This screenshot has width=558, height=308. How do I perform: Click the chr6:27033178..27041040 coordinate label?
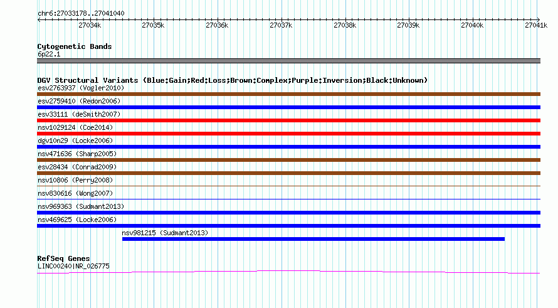pos(81,14)
